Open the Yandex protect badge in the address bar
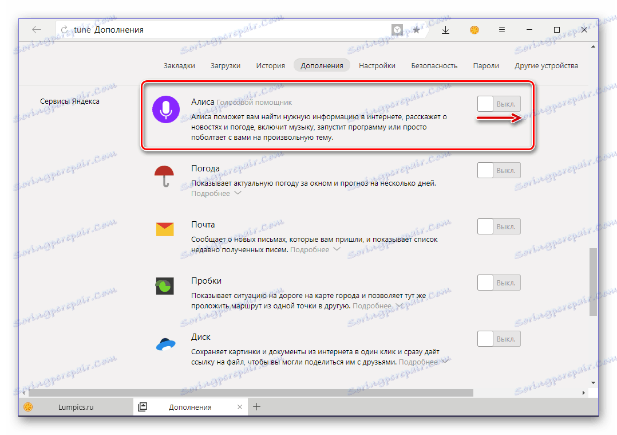This screenshot has height=435, width=617. click(x=397, y=30)
